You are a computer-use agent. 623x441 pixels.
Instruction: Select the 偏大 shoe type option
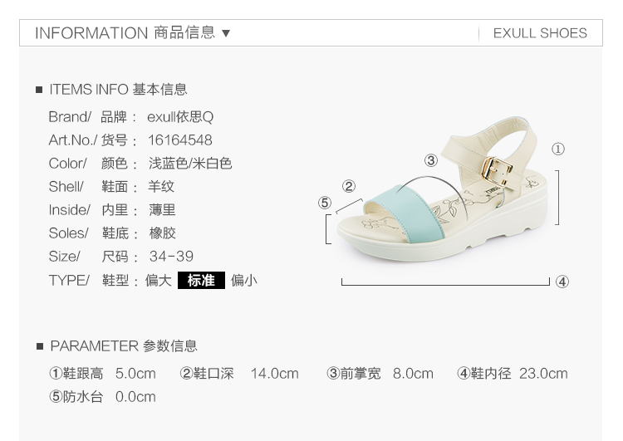tap(158, 281)
